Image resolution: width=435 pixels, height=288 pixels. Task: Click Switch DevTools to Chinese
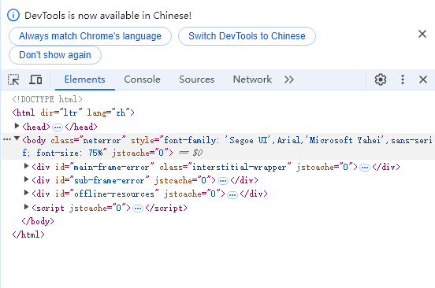click(247, 36)
